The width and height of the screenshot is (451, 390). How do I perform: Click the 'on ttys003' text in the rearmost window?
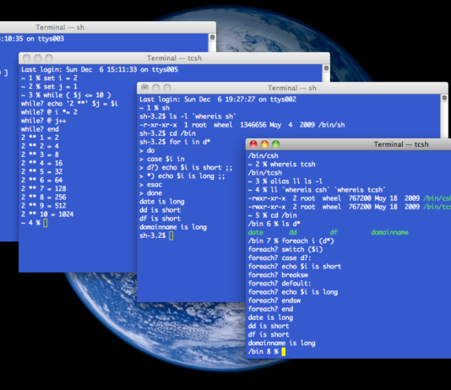[46, 39]
